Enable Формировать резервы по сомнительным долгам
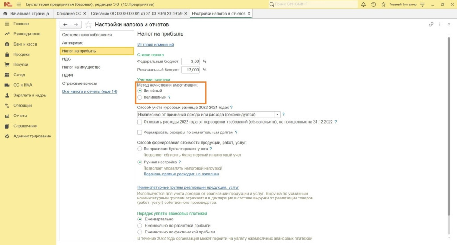This screenshot has width=457, height=245. (x=140, y=133)
